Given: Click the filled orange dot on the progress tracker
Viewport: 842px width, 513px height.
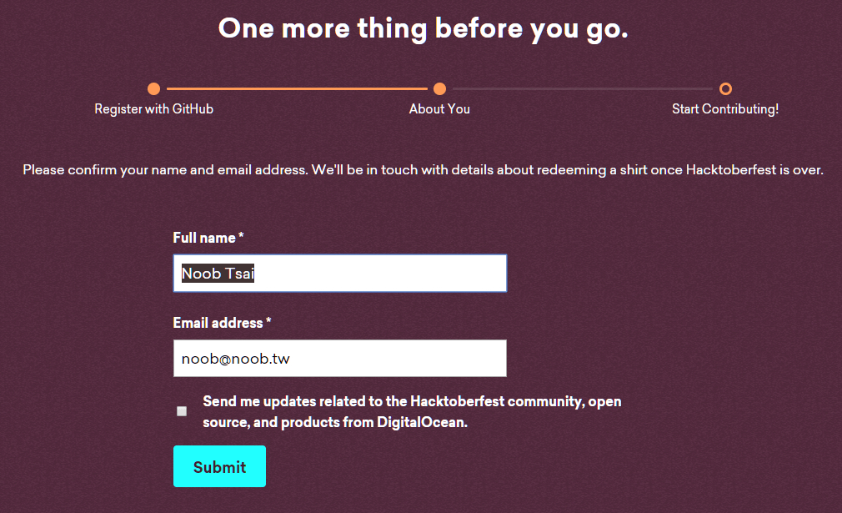Looking at the screenshot, I should (153, 88).
